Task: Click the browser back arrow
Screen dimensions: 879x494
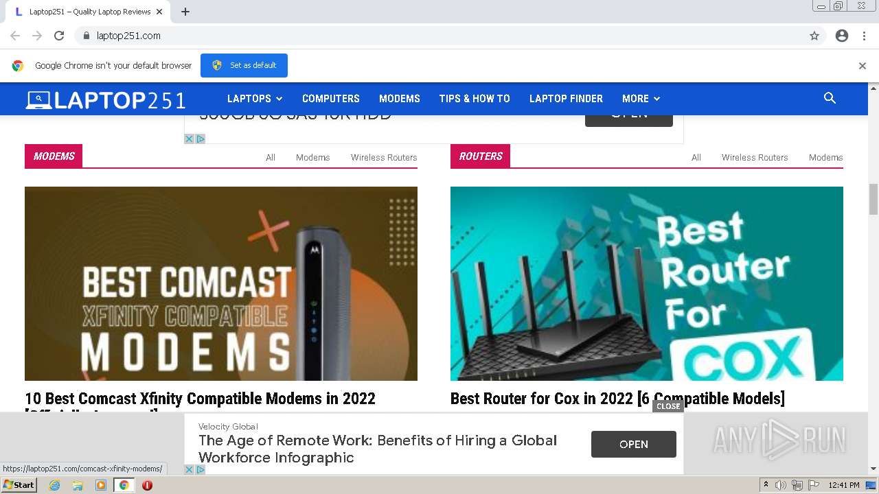Action: 15,36
